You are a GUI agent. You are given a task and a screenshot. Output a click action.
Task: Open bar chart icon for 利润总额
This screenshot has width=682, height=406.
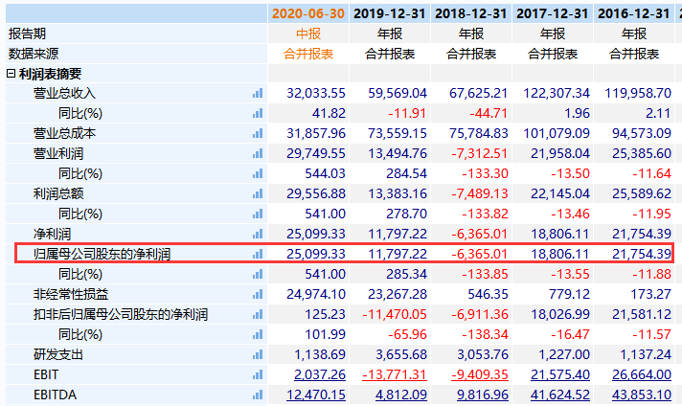pos(257,193)
